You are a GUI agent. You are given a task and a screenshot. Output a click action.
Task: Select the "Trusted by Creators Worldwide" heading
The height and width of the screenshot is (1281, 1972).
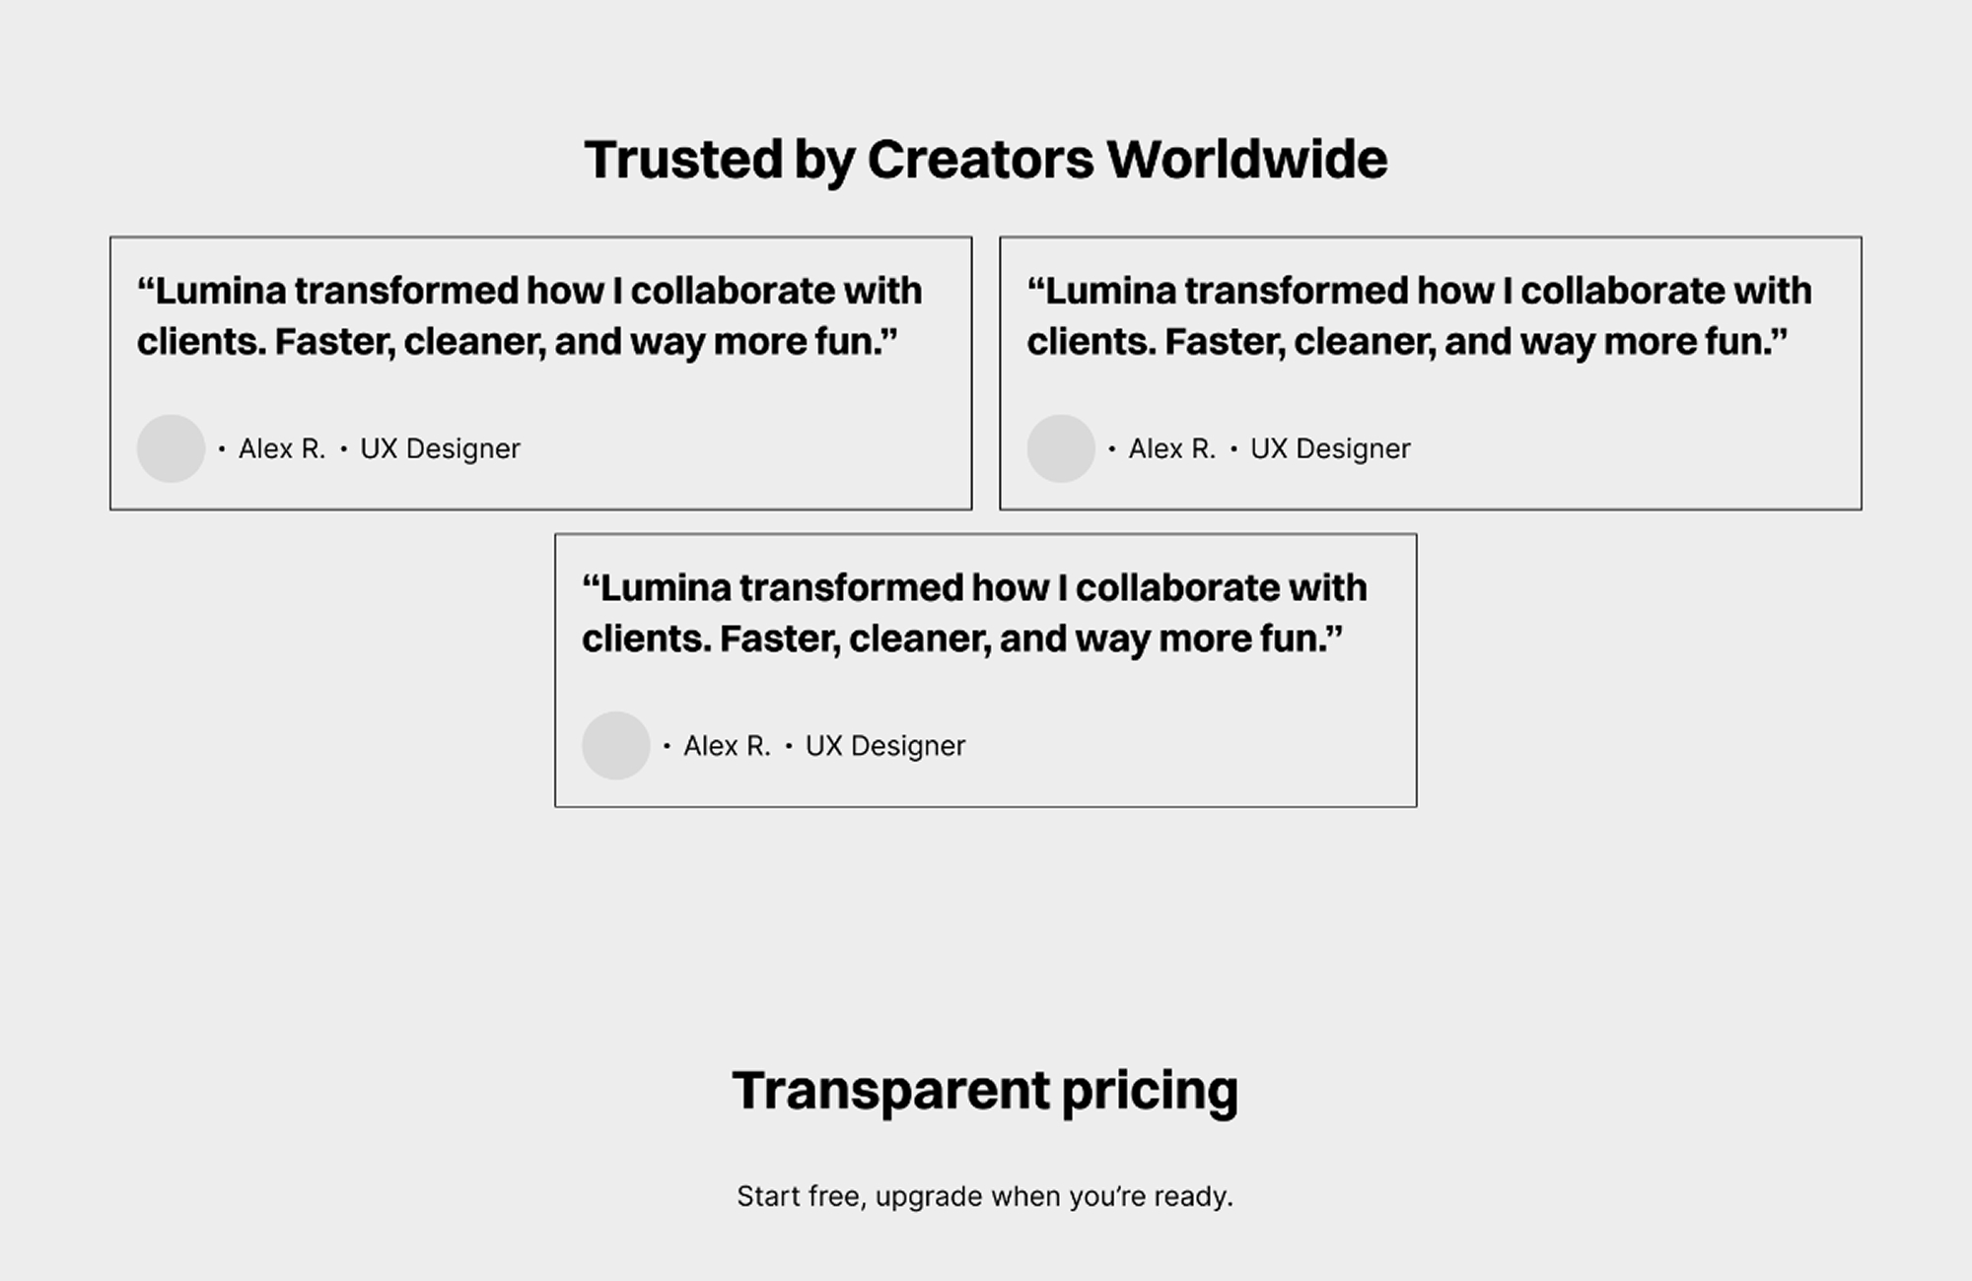(985, 159)
